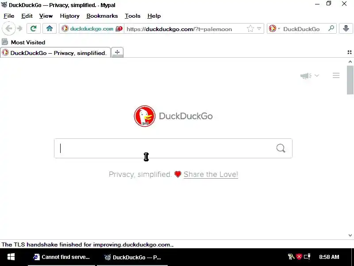This screenshot has height=266, width=354.
Task: Click the TLS handshake status bar text
Action: [88, 245]
